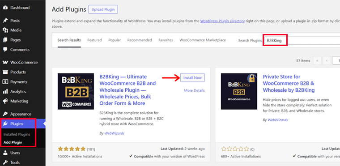Go to first page of results
The image size is (340, 166).
click(x=317, y=61)
